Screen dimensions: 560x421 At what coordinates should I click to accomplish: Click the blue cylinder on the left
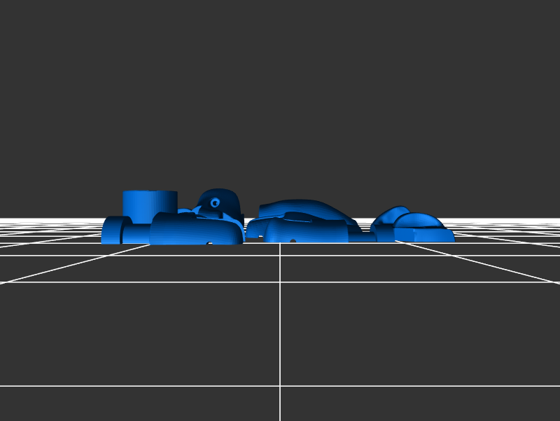pyautogui.click(x=150, y=202)
